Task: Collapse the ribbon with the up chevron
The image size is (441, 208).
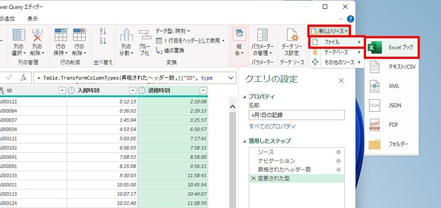Action: [x=340, y=19]
